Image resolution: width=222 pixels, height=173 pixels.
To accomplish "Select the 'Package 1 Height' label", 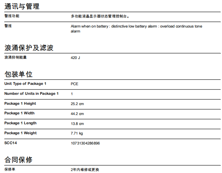I will [20, 103].
